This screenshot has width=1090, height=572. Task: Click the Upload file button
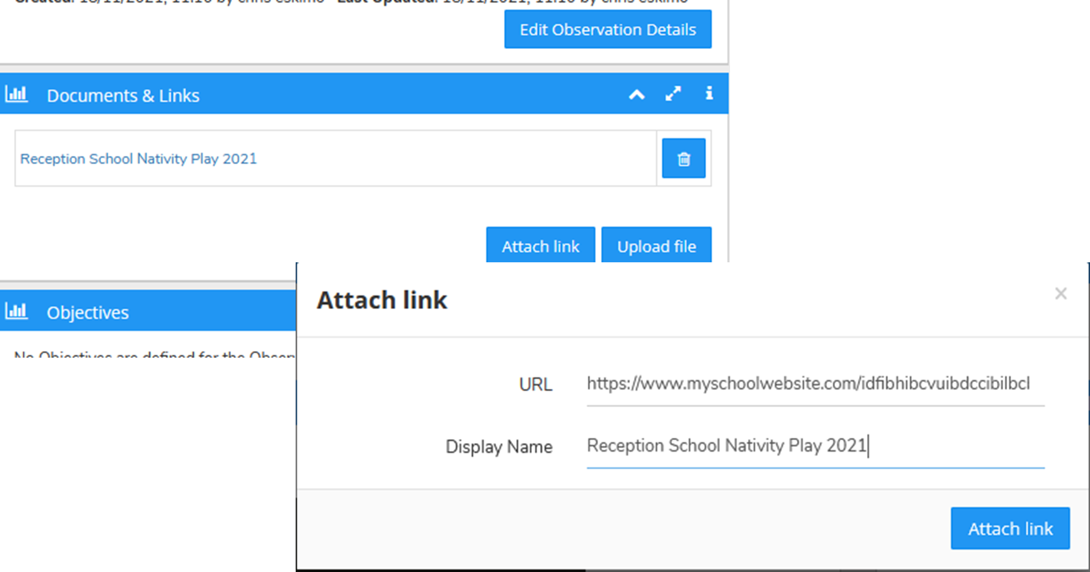[656, 246]
